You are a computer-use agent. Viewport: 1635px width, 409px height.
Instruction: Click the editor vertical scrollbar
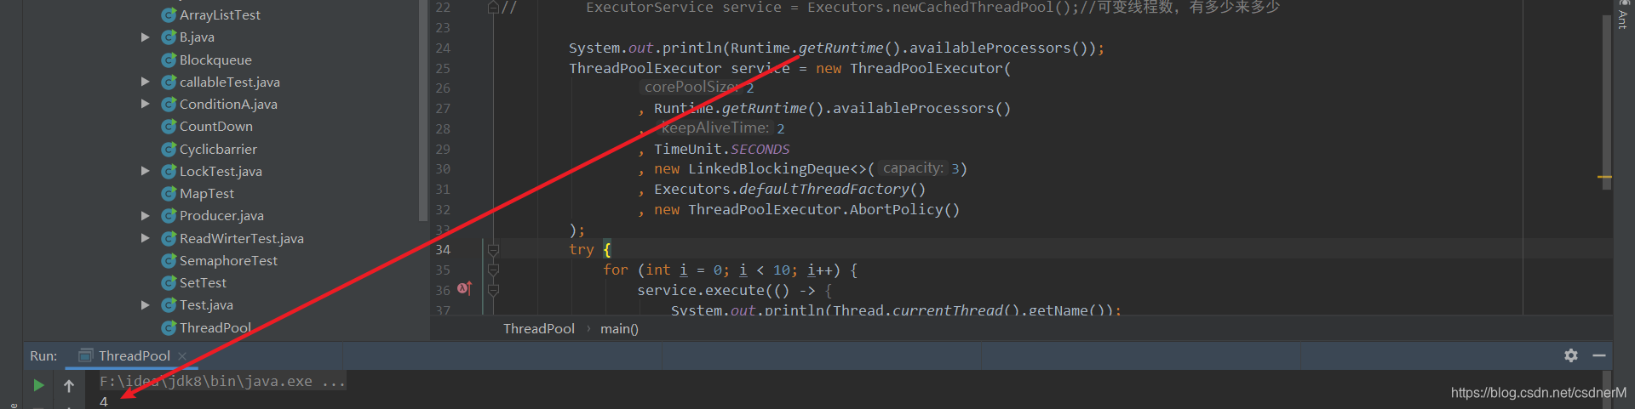point(1607,102)
